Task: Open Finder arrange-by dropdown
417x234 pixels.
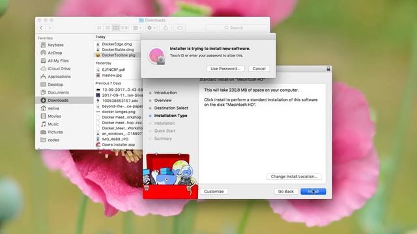Action: point(137,27)
